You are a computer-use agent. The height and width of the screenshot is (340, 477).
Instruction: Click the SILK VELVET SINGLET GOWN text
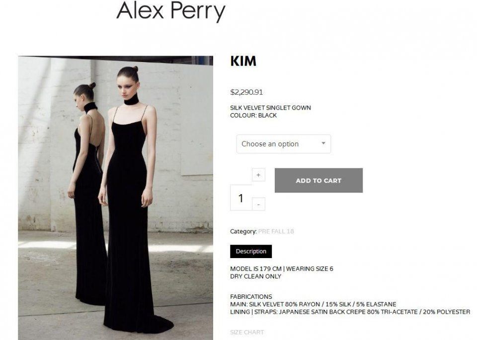[270, 108]
